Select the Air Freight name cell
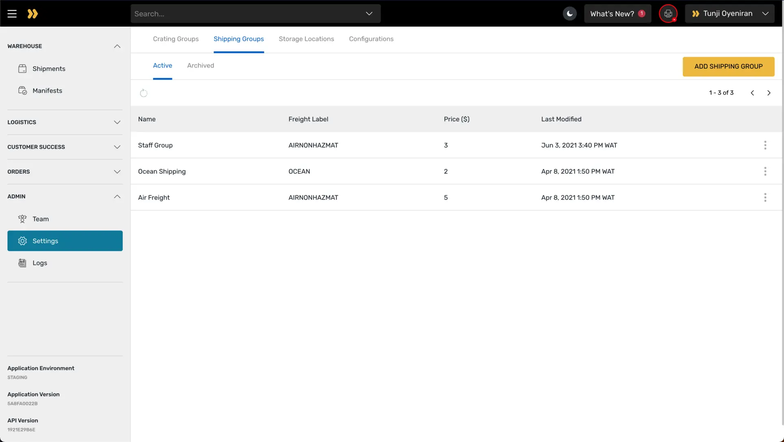Image resolution: width=784 pixels, height=442 pixels. coord(154,198)
